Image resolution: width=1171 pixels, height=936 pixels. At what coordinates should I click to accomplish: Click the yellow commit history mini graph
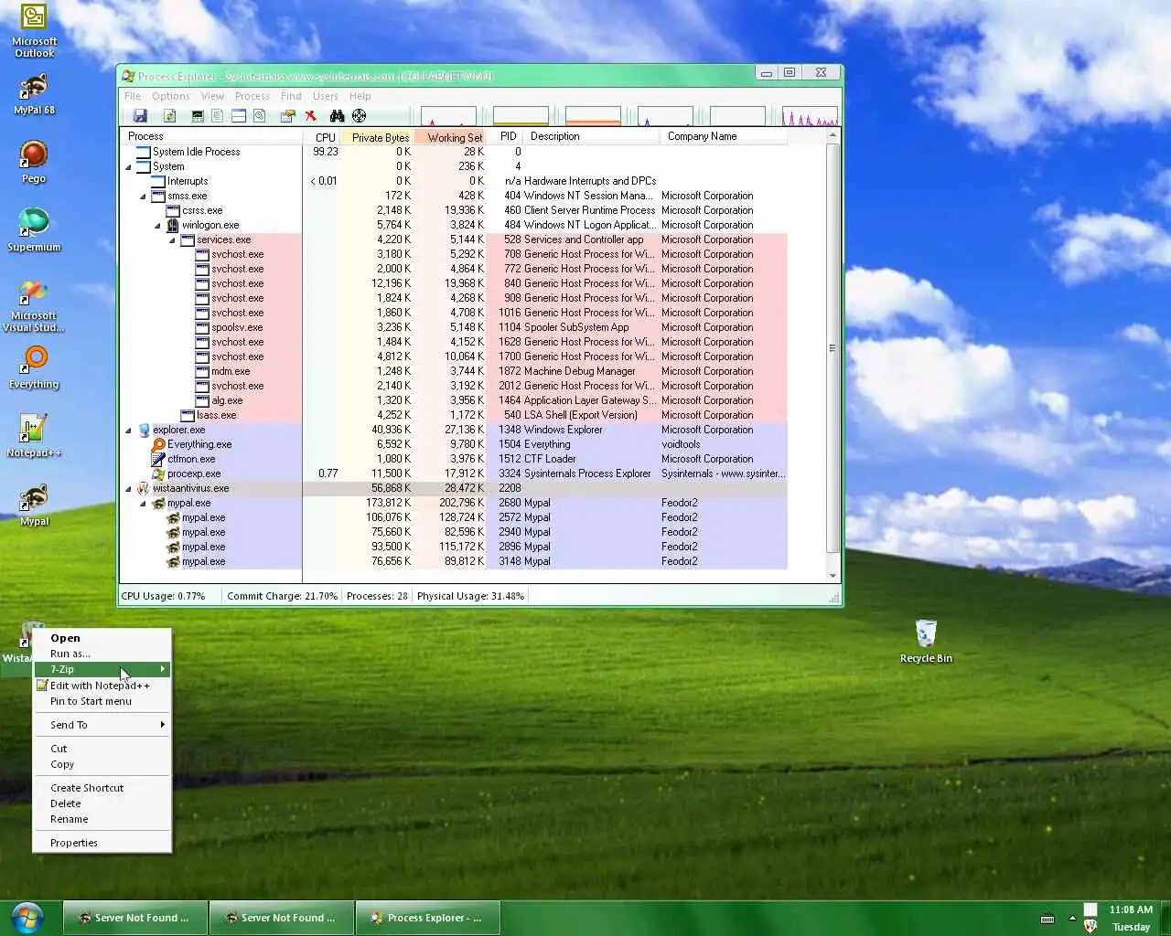(521, 116)
